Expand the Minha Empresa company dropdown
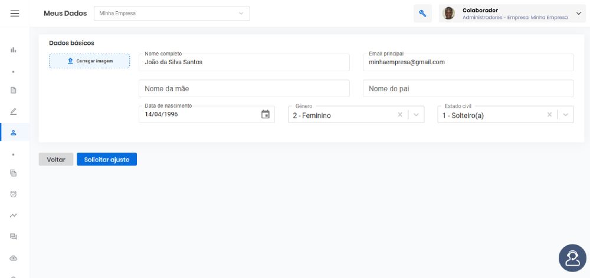 [172, 14]
